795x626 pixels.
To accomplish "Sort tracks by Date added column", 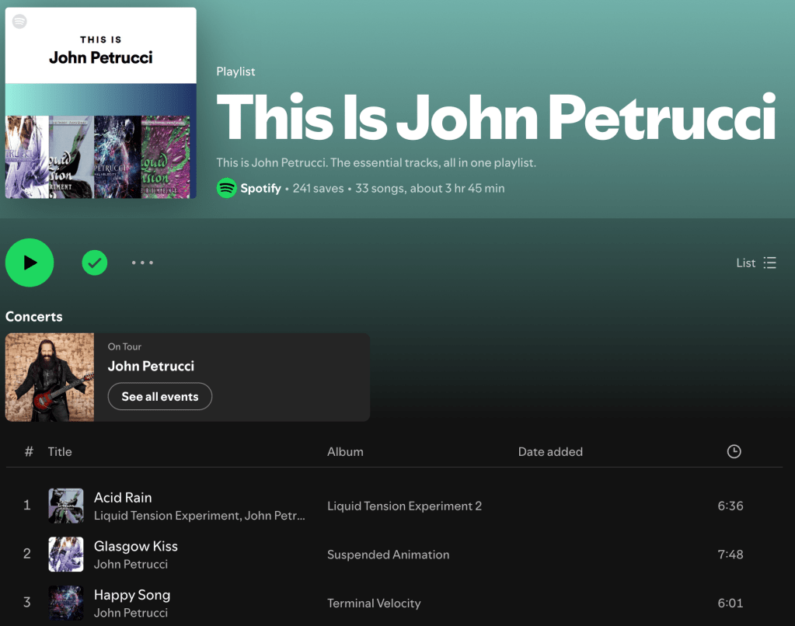I will point(550,451).
